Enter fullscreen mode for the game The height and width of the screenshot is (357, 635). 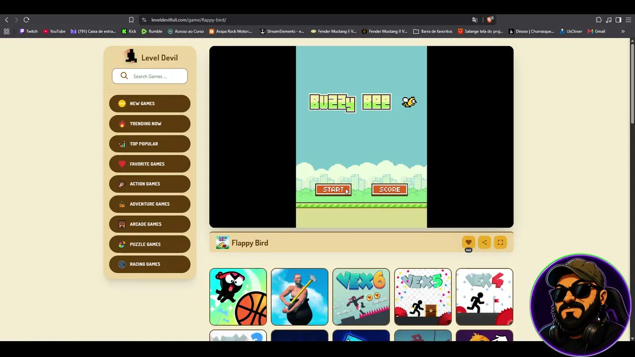pyautogui.click(x=500, y=242)
